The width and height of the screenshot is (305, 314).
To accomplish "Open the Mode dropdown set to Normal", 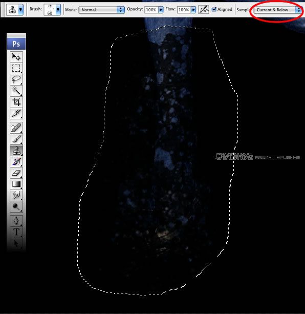I will [x=102, y=10].
